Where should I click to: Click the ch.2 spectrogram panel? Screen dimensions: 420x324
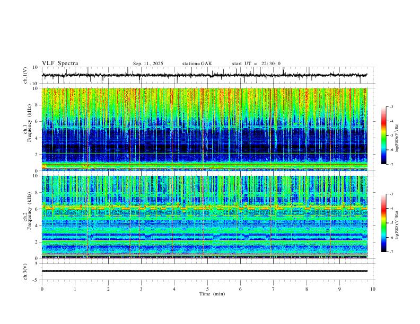205,217
